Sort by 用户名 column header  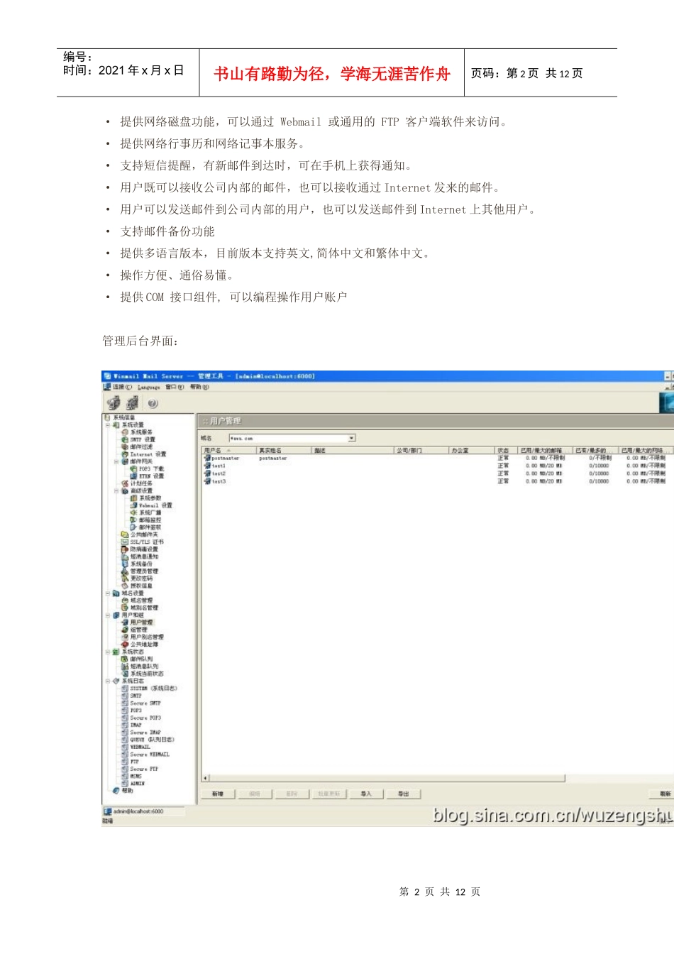[228, 450]
